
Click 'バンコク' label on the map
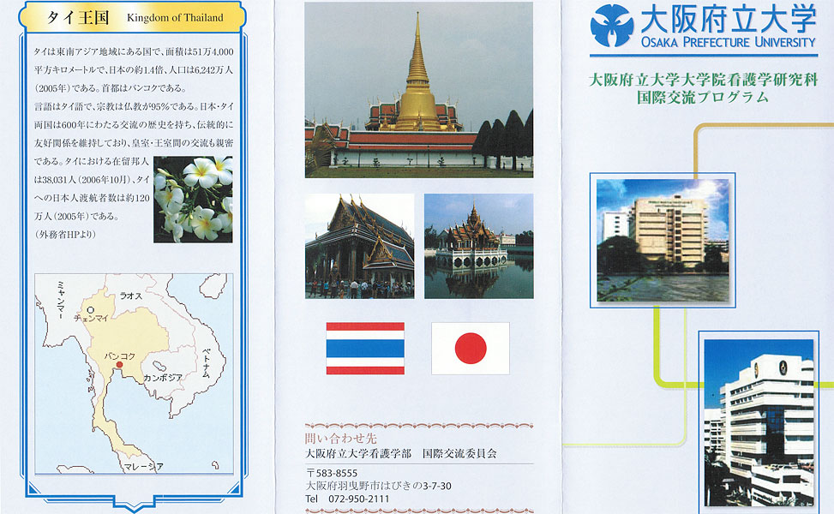[120, 356]
